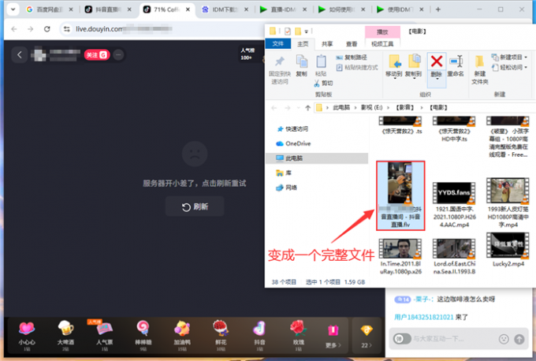Follow the streamer with 关注 button
536x361 pixels.
97,55
